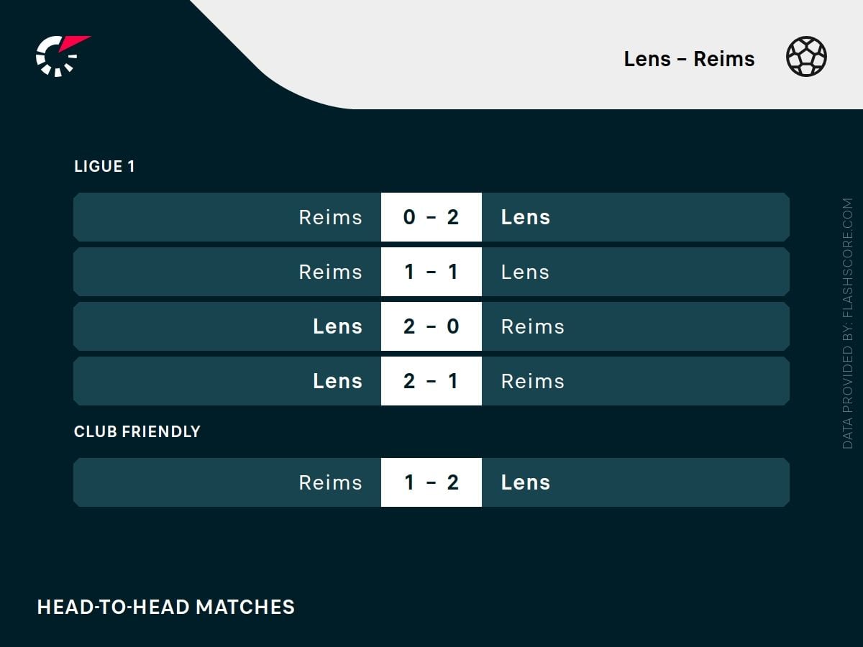Viewport: 863px width, 647px height.
Task: Select Lens in the 1 - 1 draw row
Action: click(x=525, y=272)
